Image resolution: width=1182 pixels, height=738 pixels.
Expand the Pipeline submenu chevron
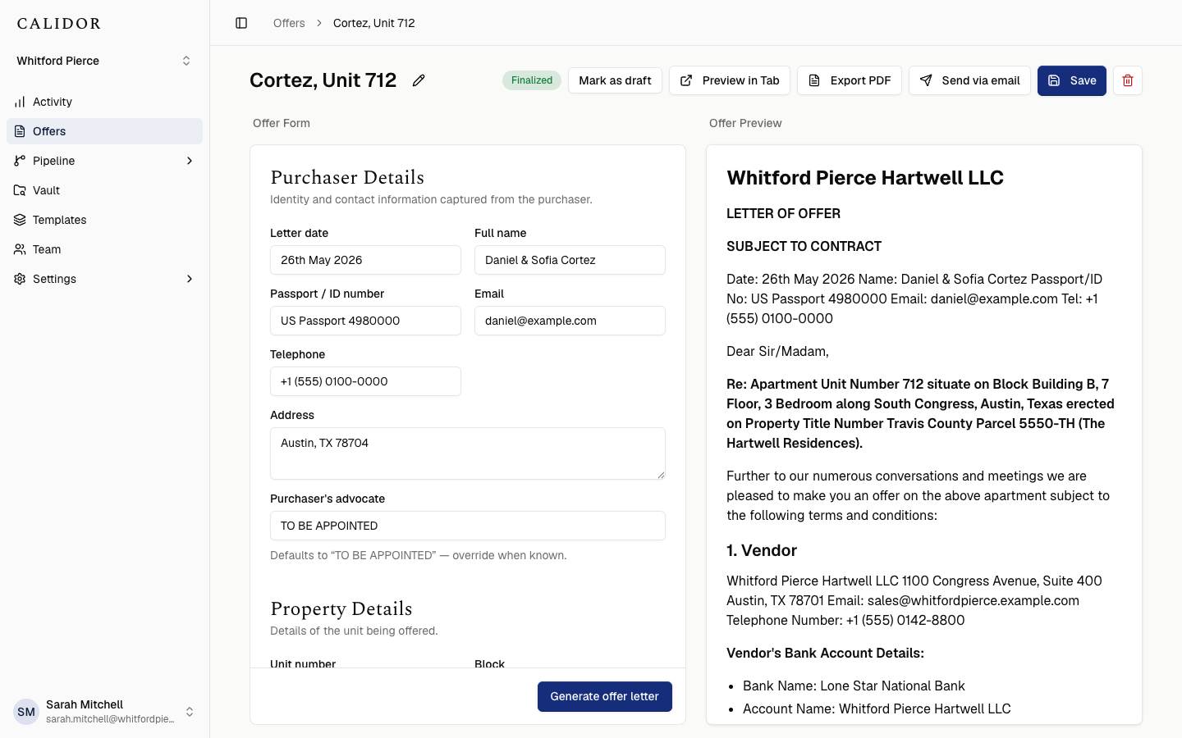click(x=190, y=161)
